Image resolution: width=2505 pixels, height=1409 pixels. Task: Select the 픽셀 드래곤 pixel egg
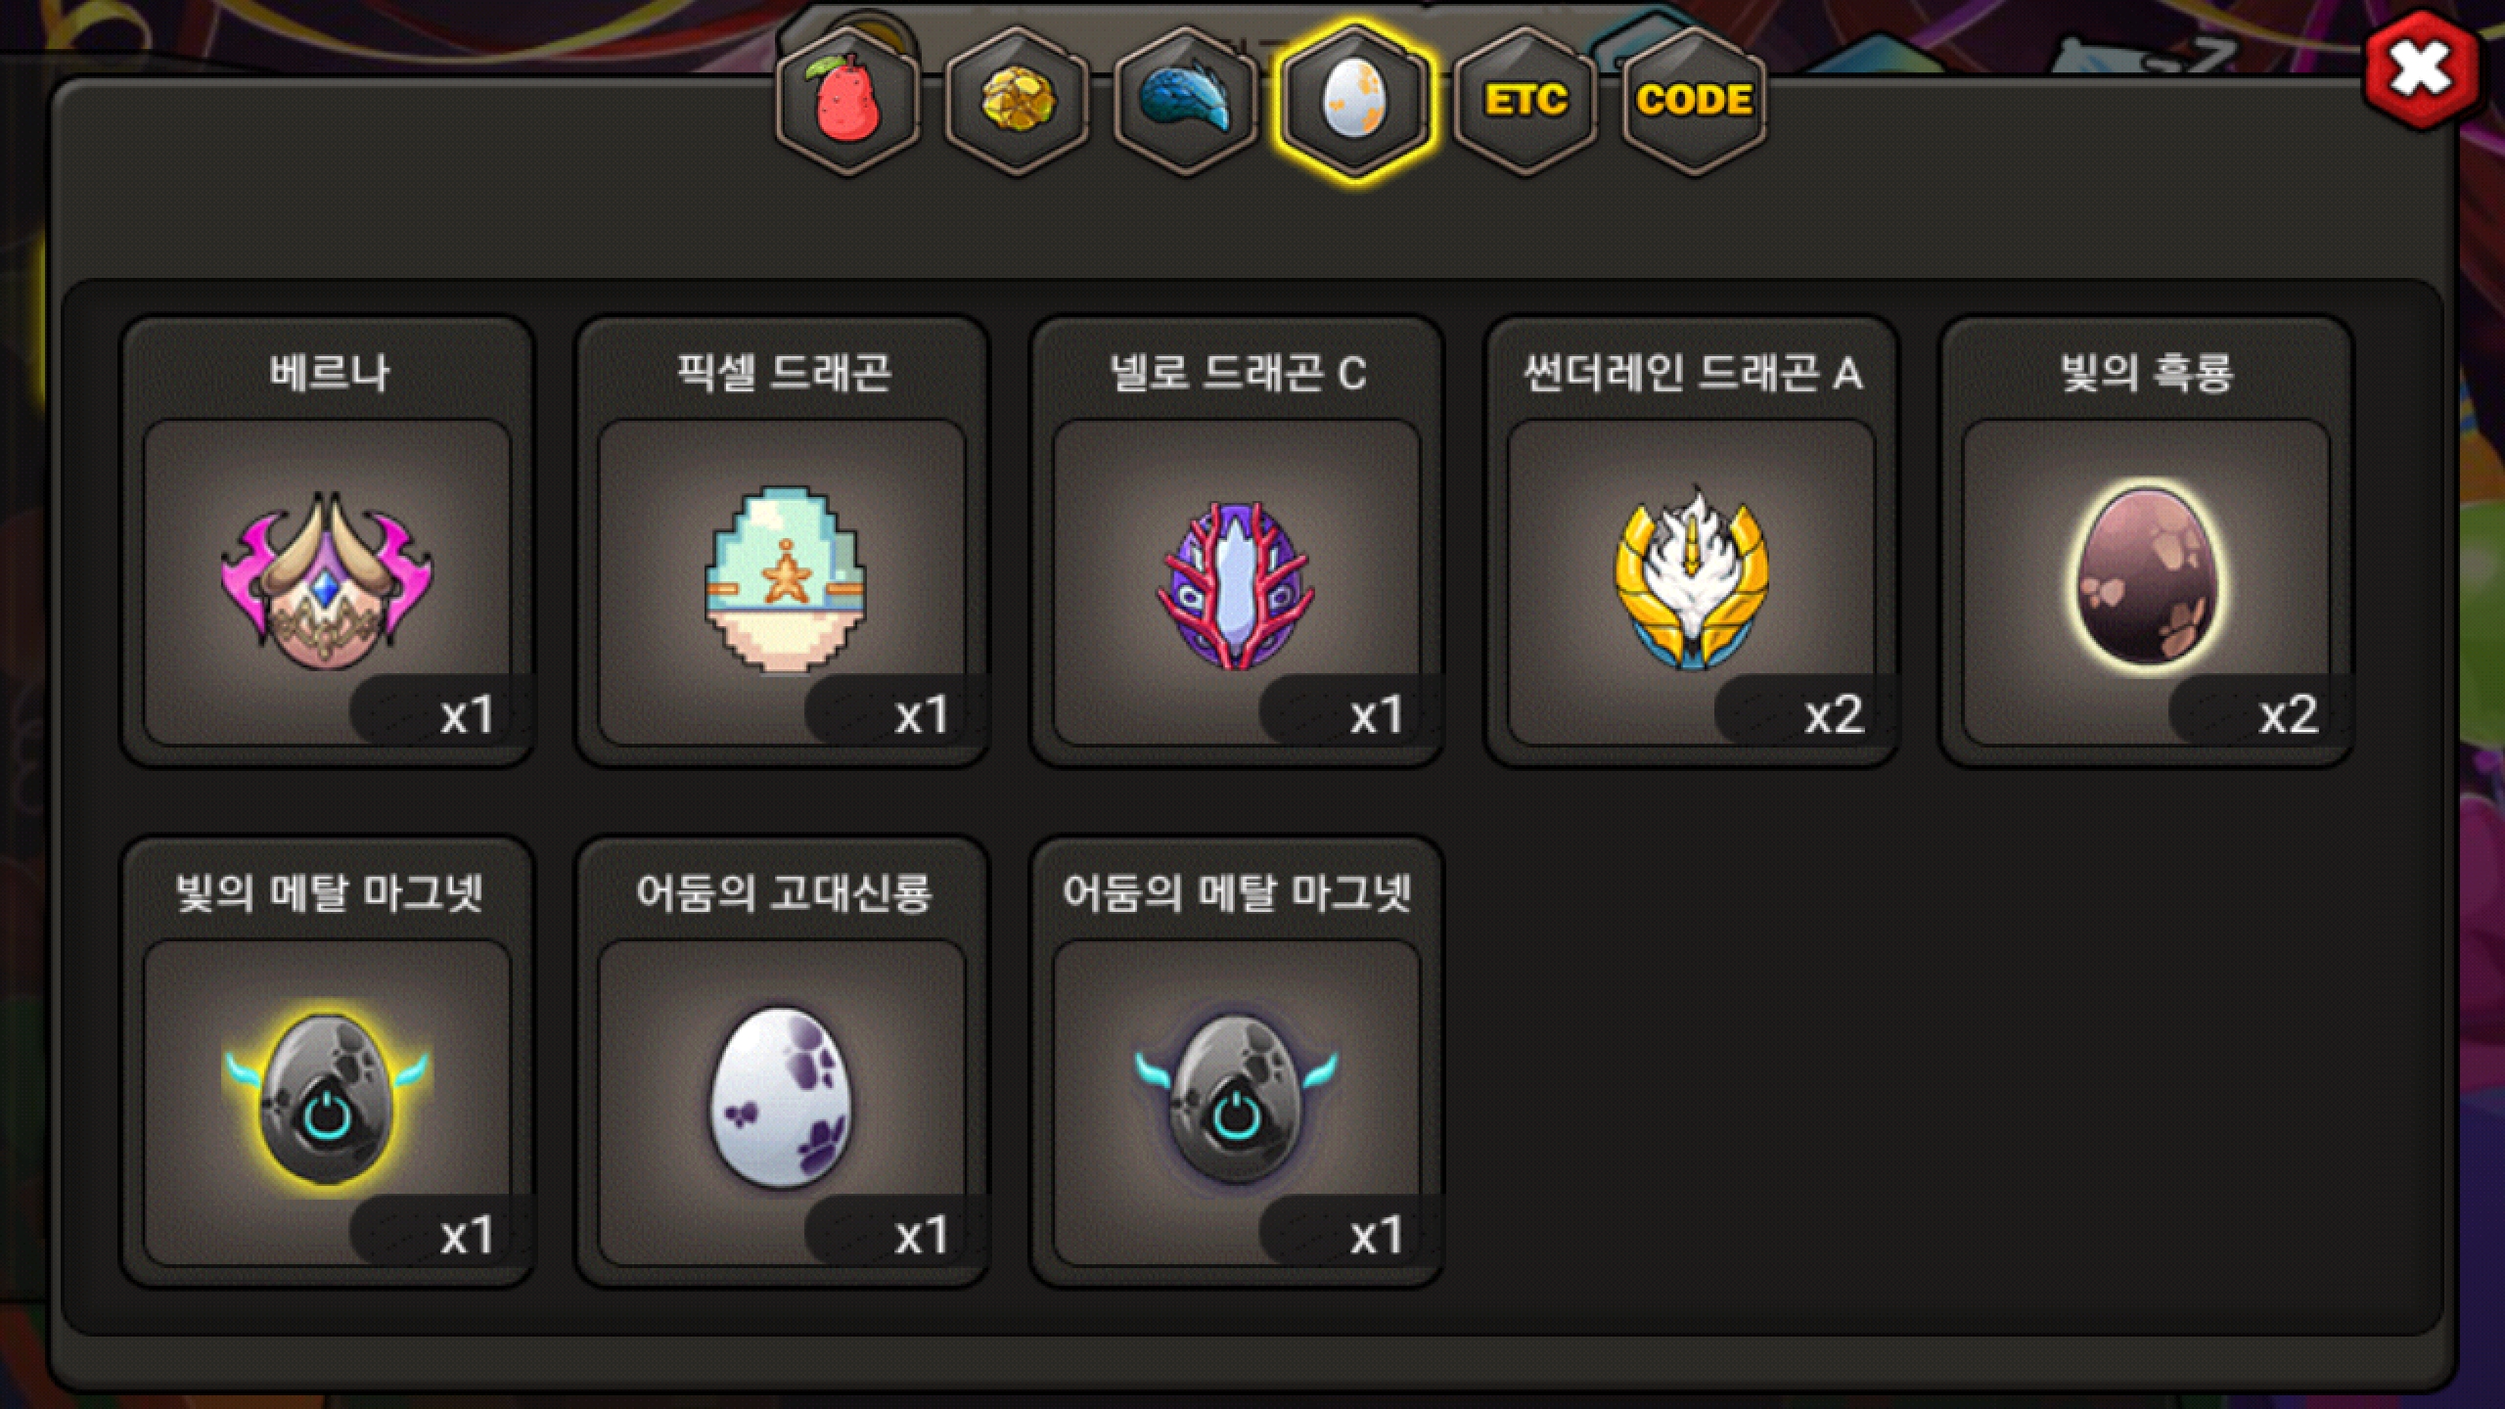782,583
